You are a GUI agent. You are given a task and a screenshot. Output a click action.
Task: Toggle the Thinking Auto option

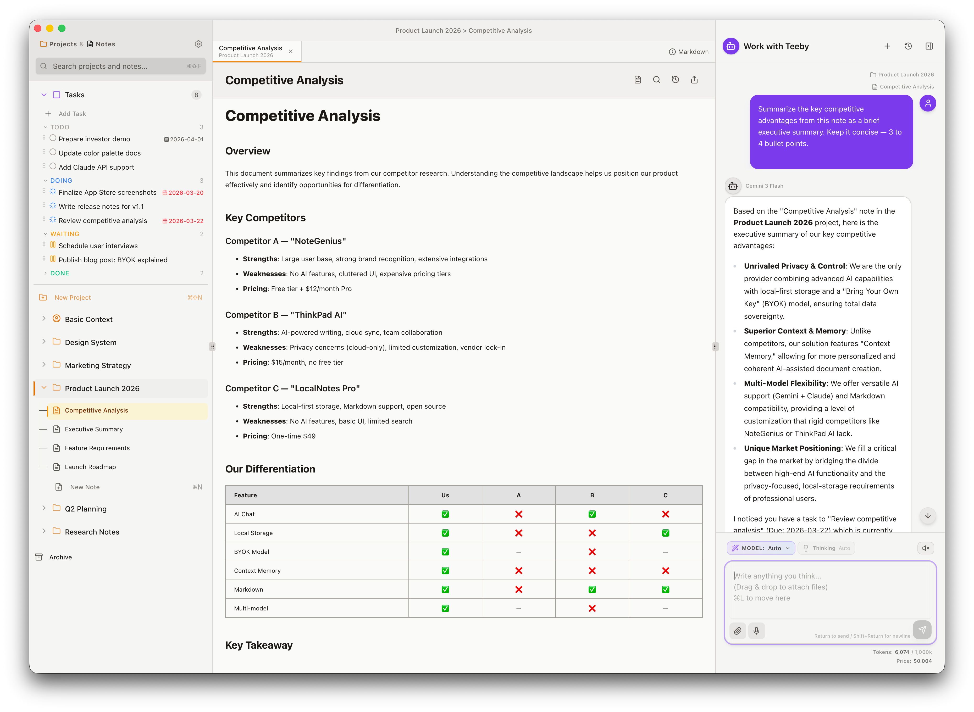click(827, 548)
